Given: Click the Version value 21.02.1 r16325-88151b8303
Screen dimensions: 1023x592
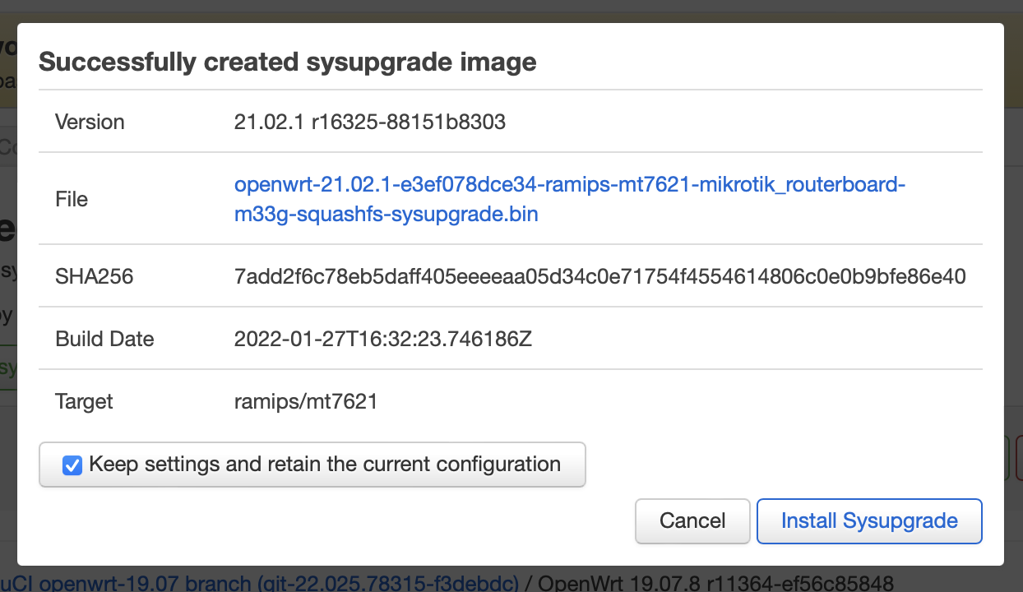Looking at the screenshot, I should tap(370, 122).
